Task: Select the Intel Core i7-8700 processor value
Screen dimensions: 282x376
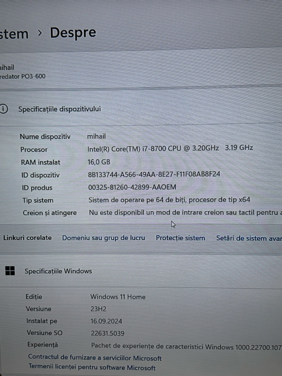Action: coord(170,148)
